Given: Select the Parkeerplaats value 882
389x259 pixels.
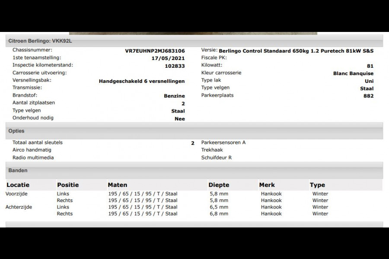Looking at the screenshot, I should click(368, 96).
